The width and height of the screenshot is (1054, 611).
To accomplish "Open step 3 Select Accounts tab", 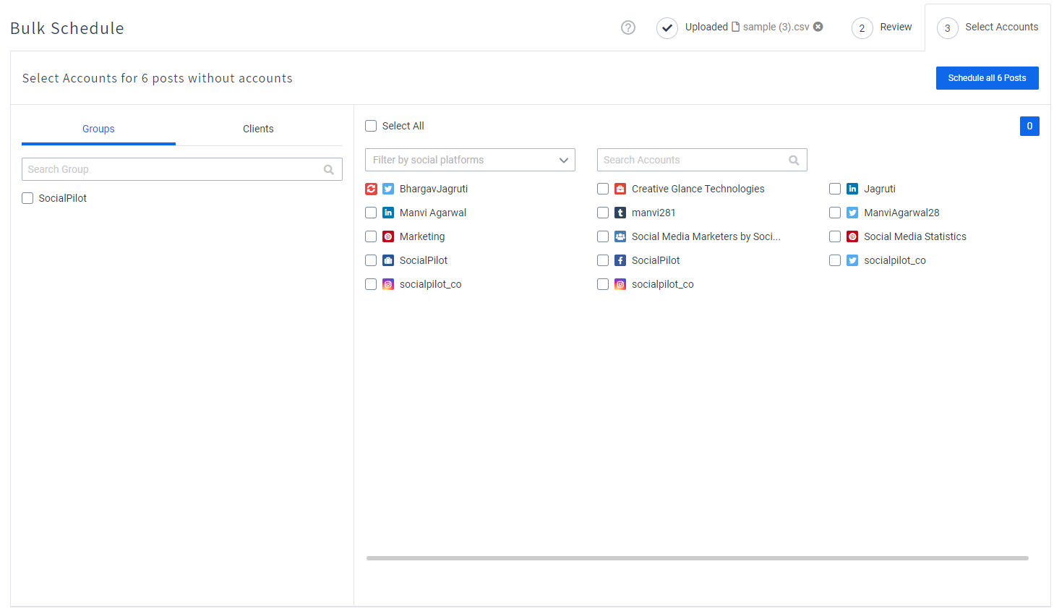I will point(987,27).
